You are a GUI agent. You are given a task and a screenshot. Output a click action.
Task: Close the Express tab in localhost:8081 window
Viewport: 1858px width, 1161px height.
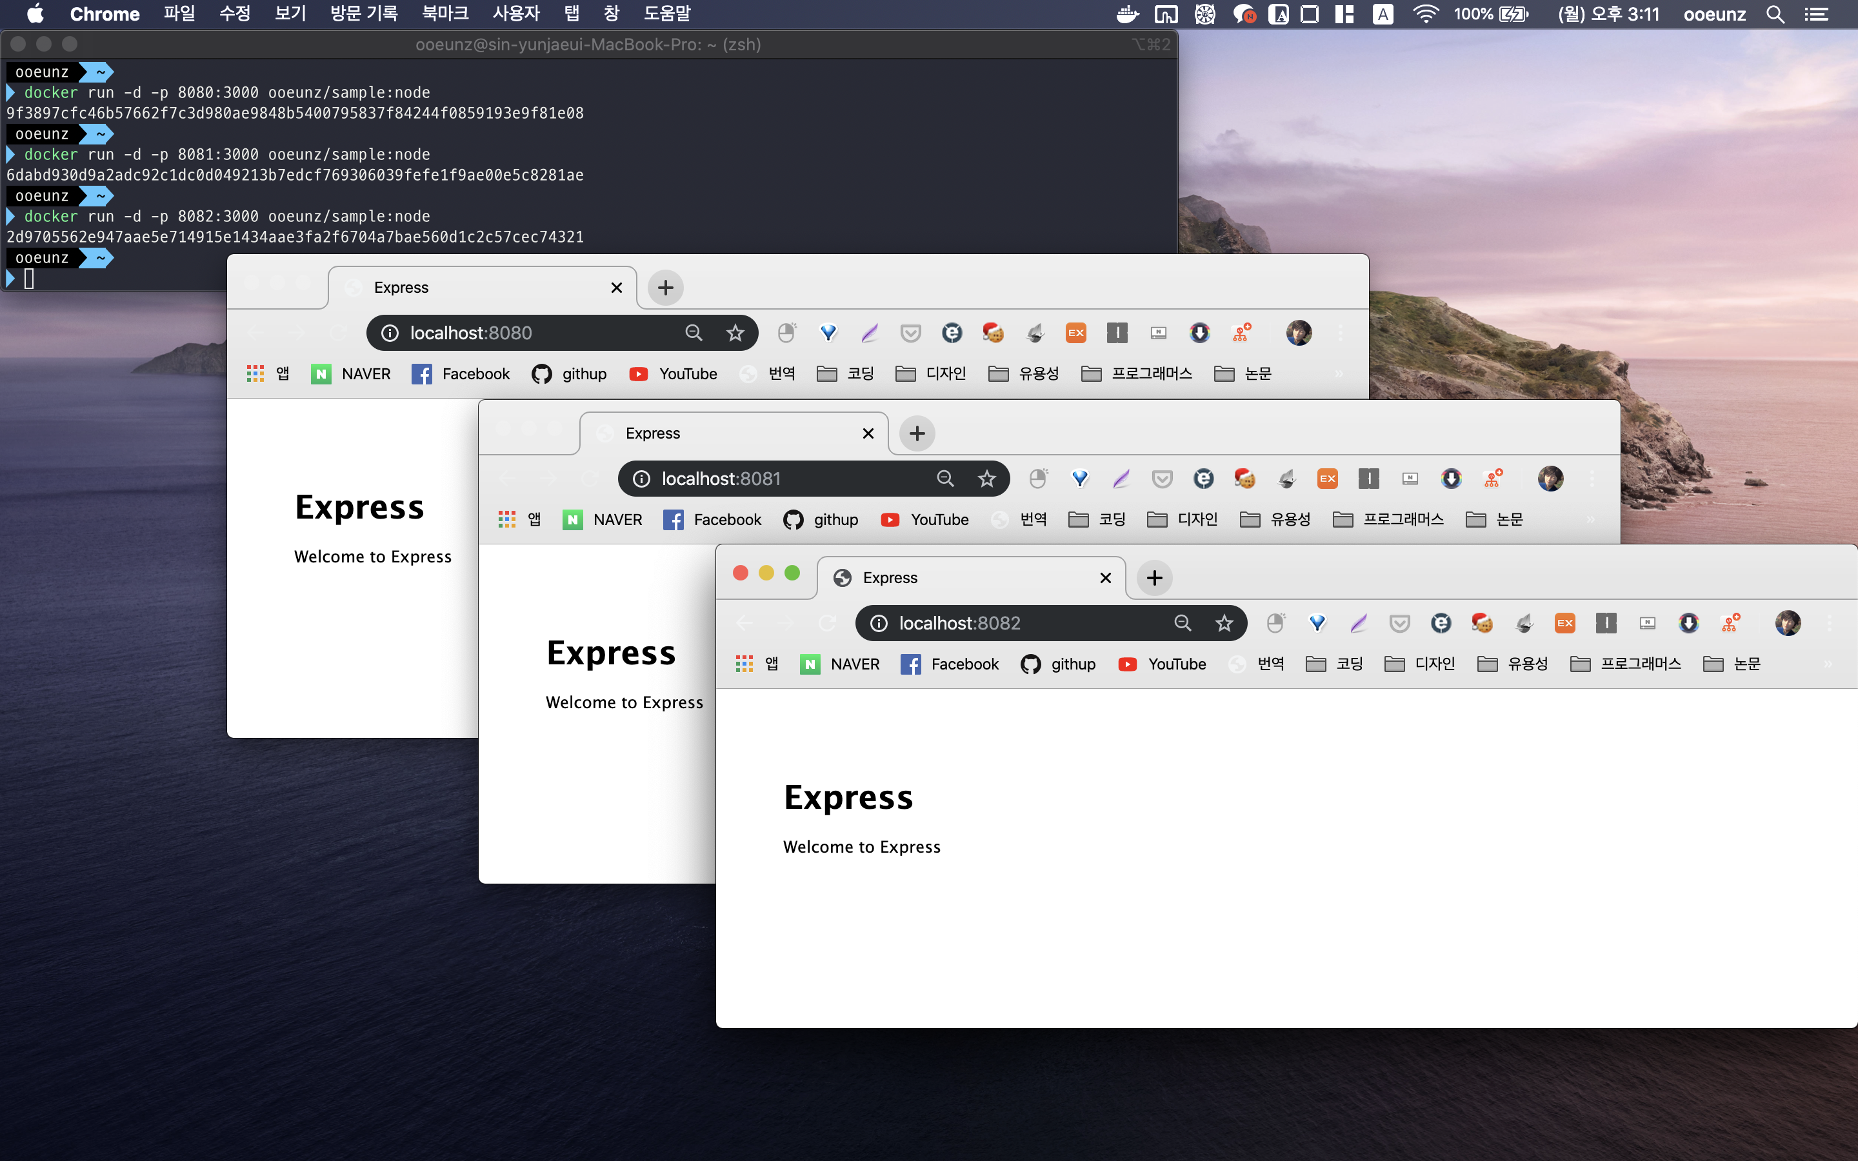coord(868,433)
